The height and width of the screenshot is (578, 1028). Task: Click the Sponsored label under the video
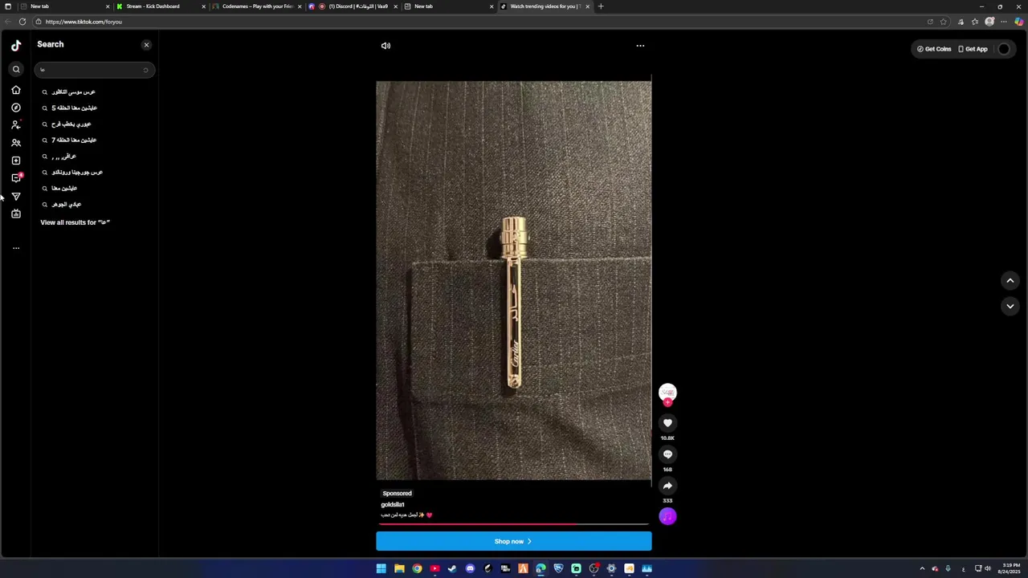(x=397, y=494)
